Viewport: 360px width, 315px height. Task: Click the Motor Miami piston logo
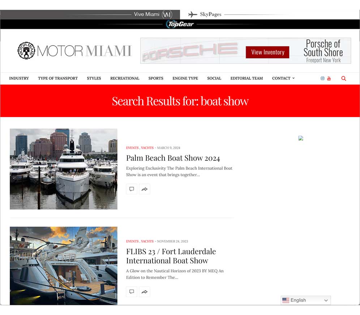point(26,51)
